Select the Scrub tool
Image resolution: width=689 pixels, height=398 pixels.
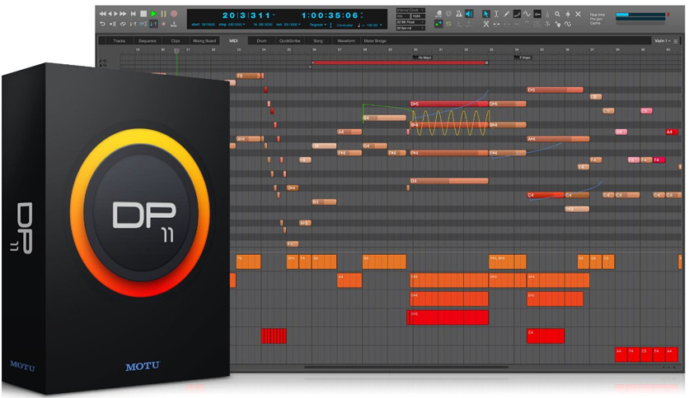tap(568, 14)
